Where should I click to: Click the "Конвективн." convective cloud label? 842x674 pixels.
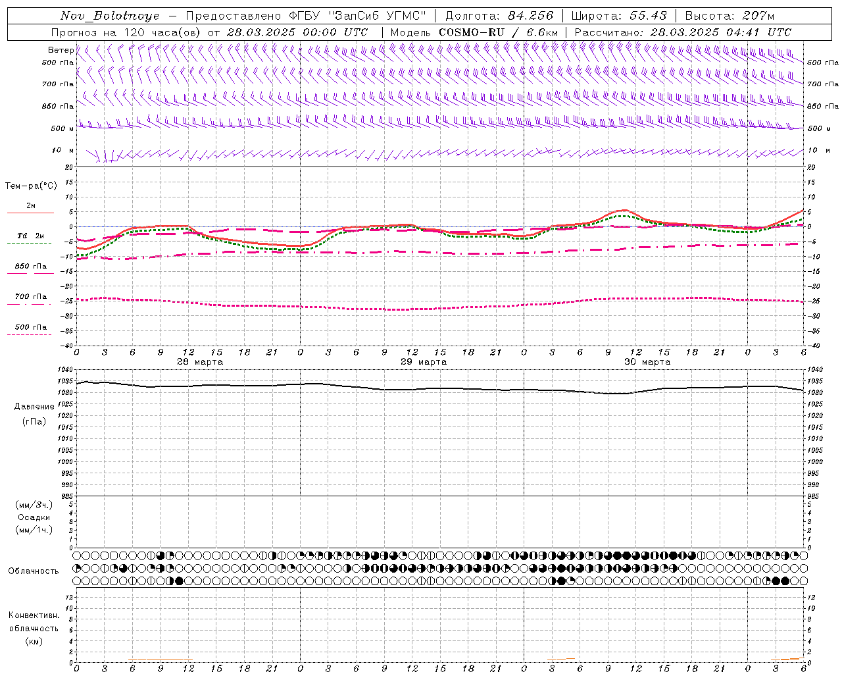click(34, 615)
